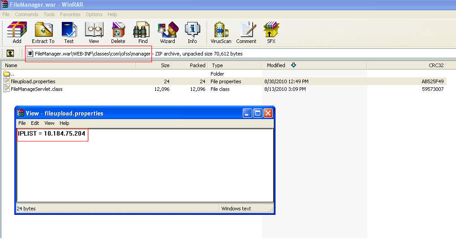Go up one level with the arrow icon

10,53
